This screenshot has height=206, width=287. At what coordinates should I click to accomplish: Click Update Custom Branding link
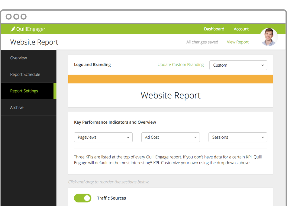(x=180, y=65)
